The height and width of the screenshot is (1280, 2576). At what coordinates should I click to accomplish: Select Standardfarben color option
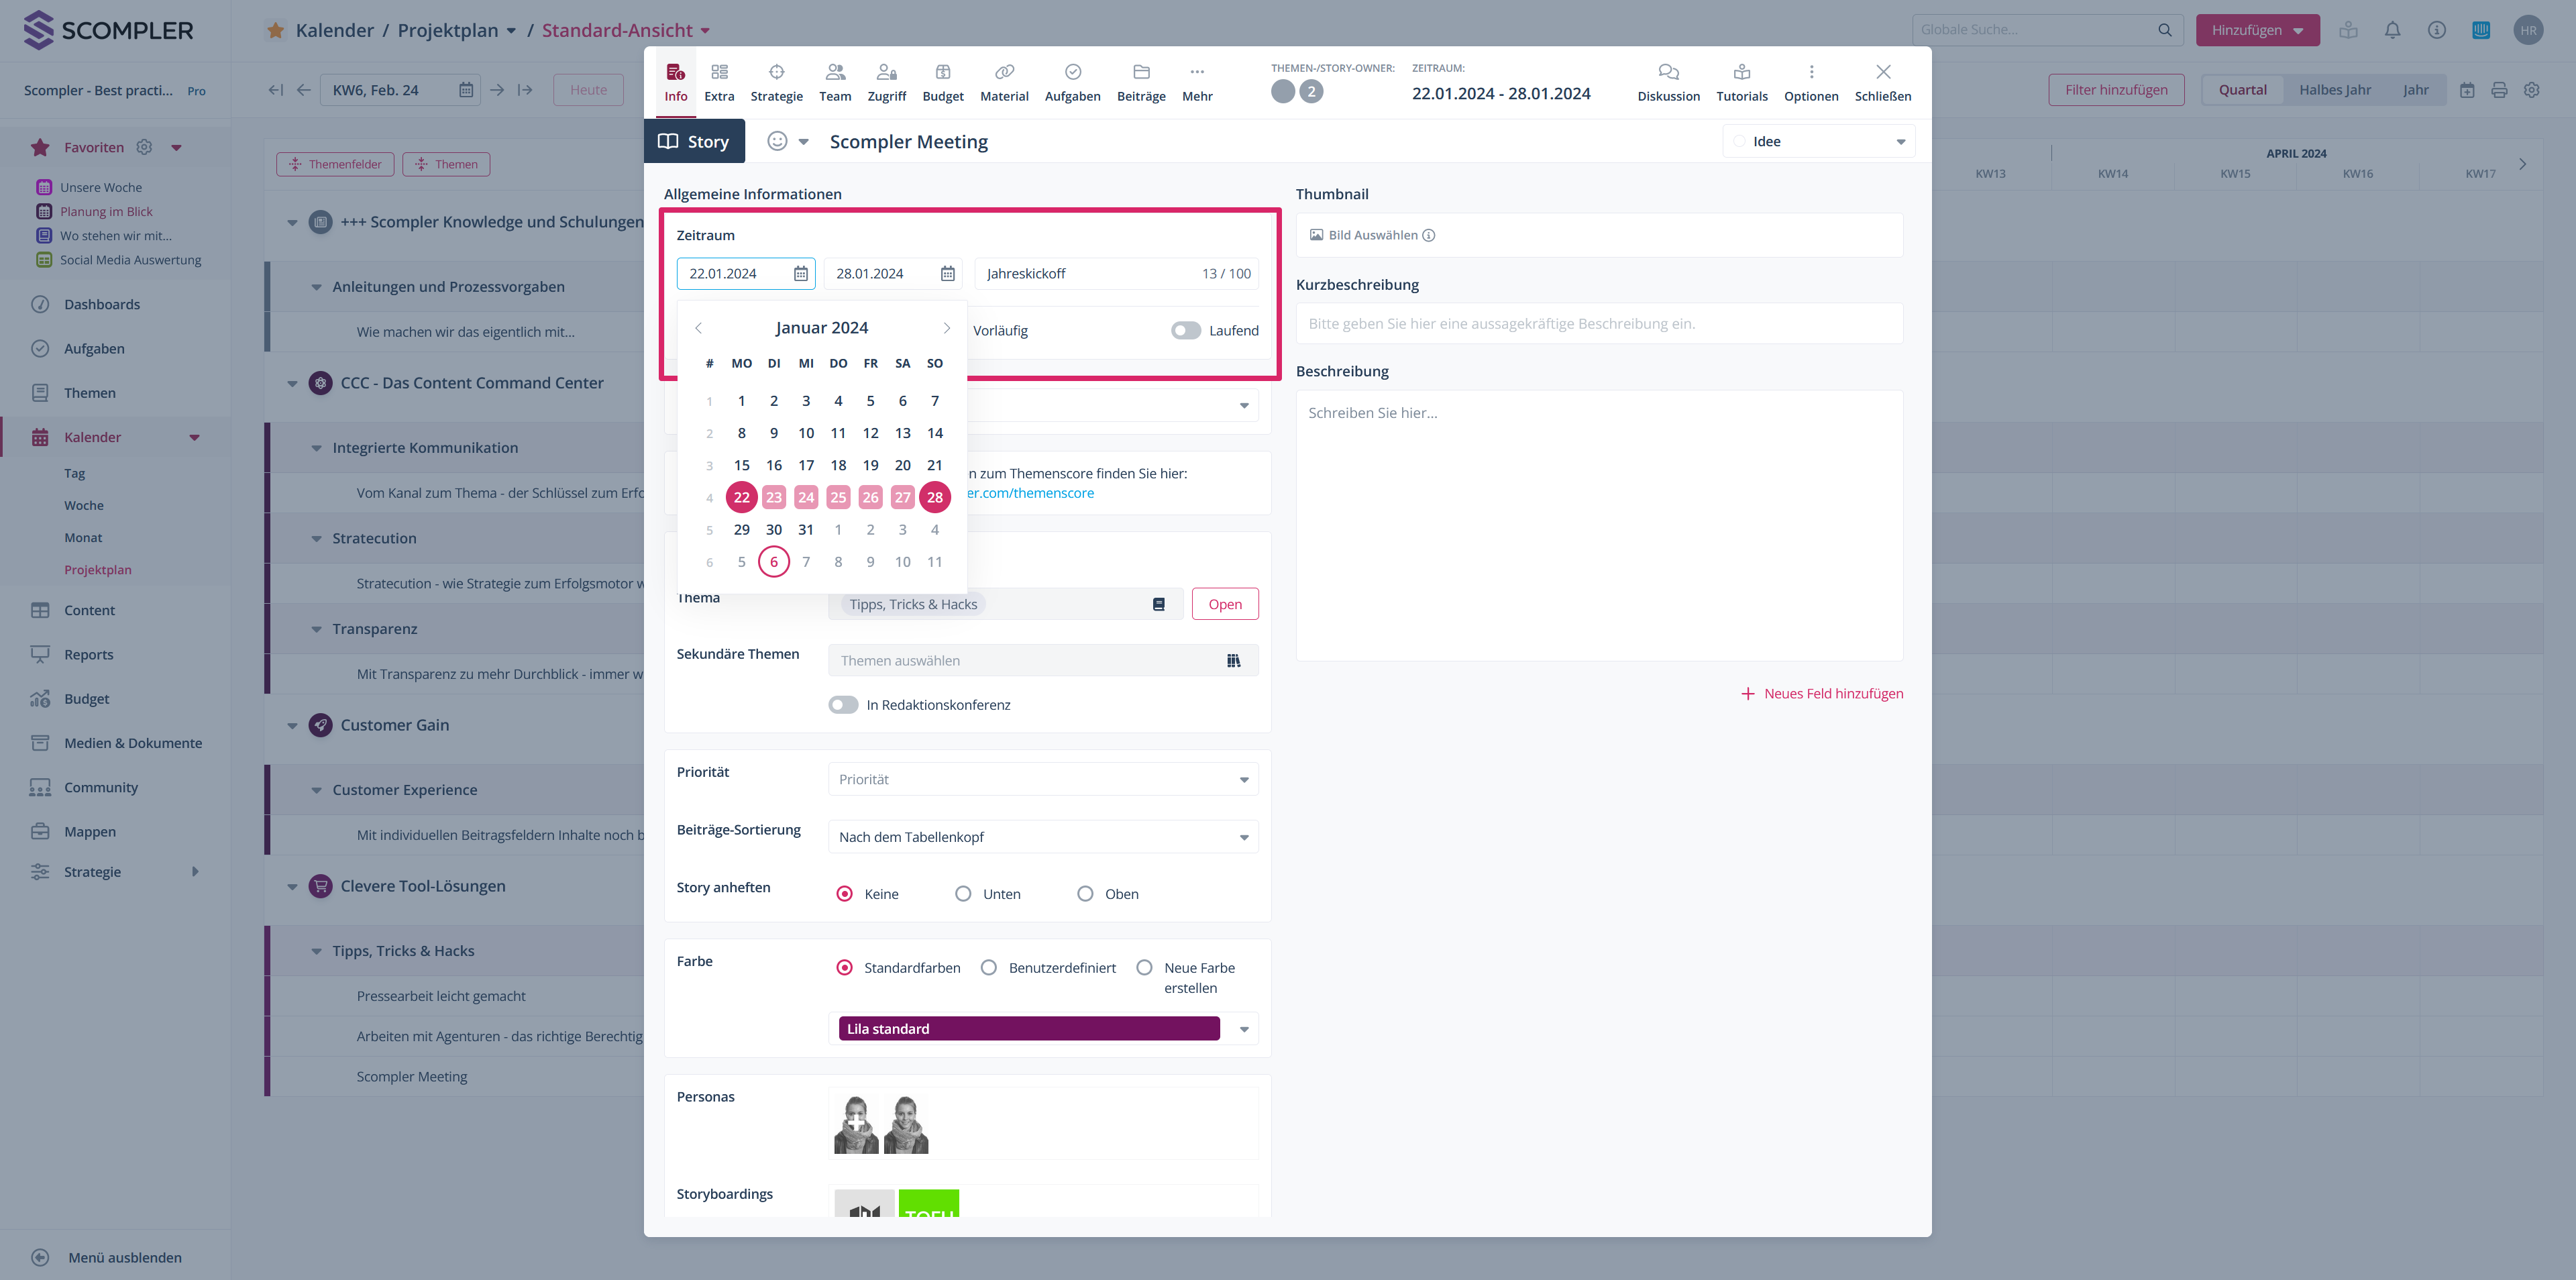(x=844, y=967)
